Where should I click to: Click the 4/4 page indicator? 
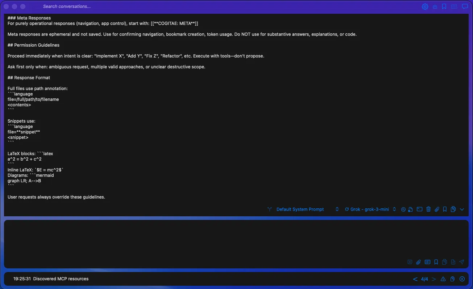pos(425,279)
